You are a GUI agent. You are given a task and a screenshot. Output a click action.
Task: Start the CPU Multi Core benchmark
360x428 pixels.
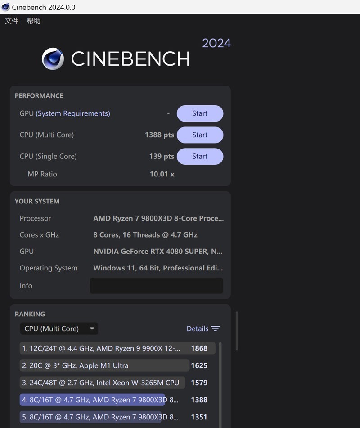200,135
